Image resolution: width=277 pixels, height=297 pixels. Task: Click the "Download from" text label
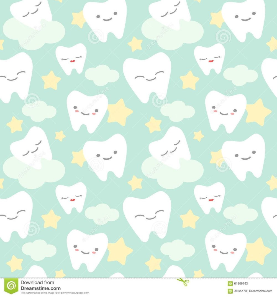(37, 283)
